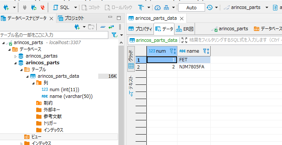Viewport: 282px width, 145px height.
Task: Click the gray connect plug icon
Action: tap(25, 7)
